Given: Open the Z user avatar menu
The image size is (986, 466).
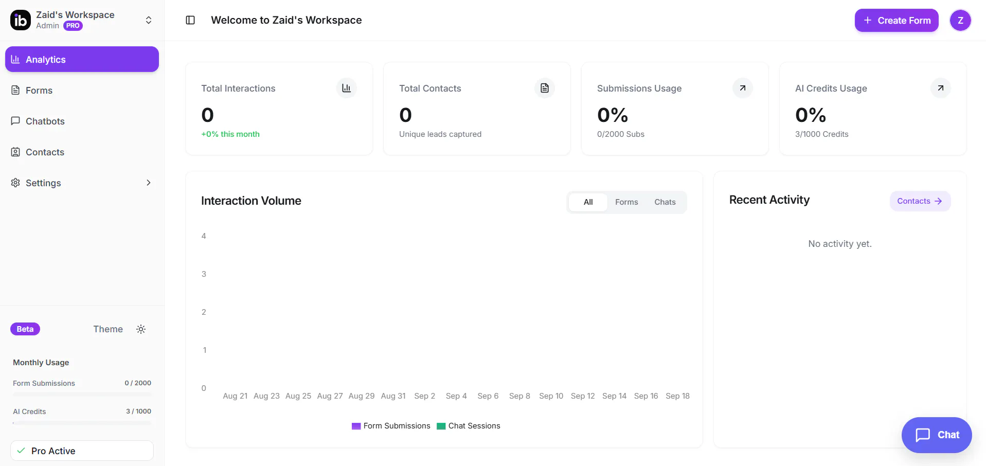Looking at the screenshot, I should pos(960,21).
